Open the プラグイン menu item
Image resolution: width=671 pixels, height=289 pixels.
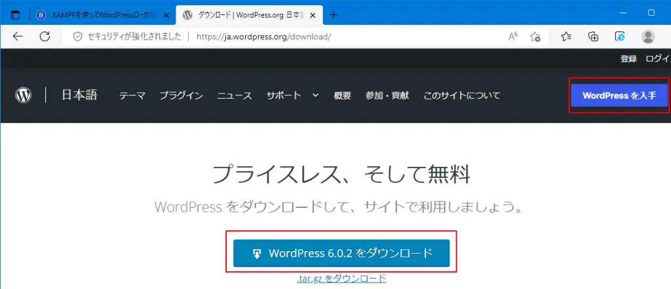click(181, 95)
